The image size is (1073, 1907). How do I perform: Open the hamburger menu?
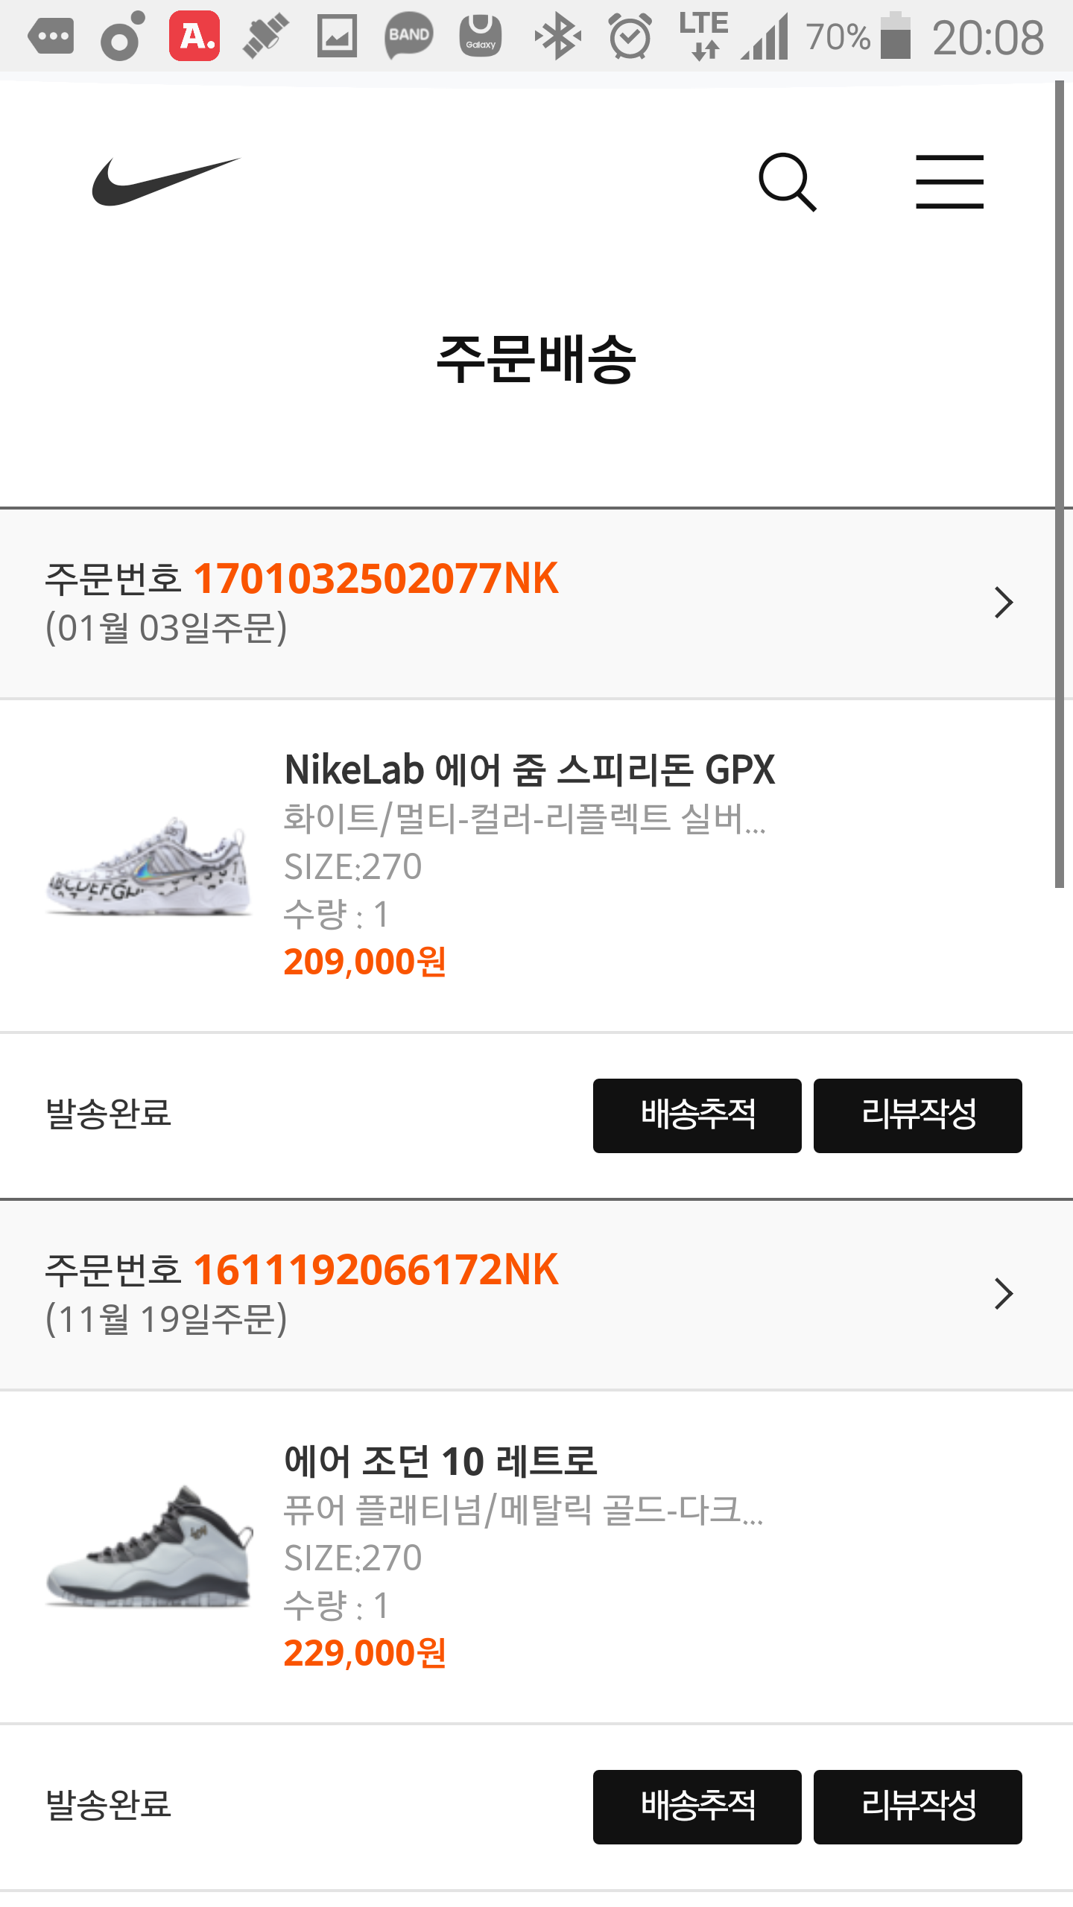(x=949, y=183)
